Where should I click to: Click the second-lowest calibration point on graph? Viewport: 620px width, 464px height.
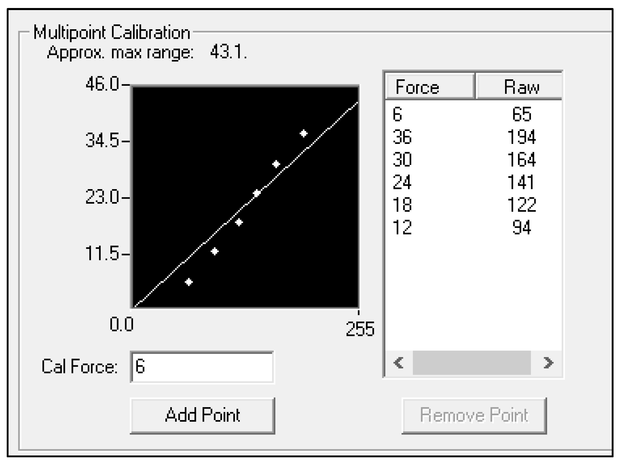click(215, 251)
